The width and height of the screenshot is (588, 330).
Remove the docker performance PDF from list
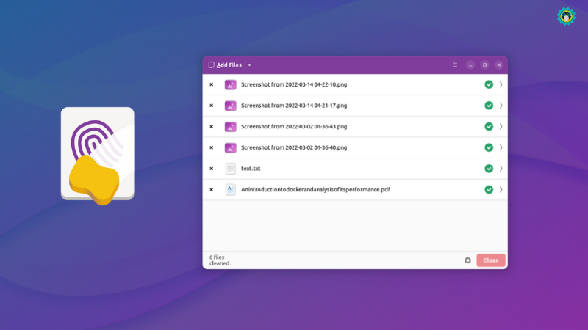(212, 189)
